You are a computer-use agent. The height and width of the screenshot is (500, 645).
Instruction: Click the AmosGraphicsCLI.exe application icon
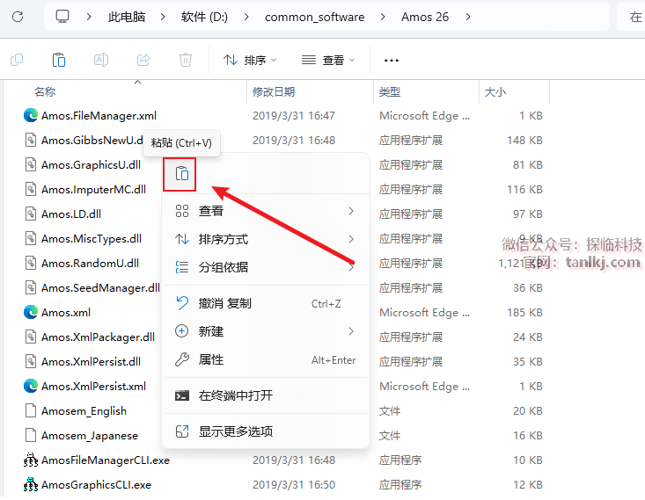[x=31, y=484]
